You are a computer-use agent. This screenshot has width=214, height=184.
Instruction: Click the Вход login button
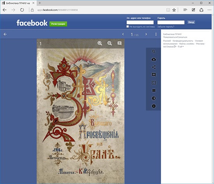coord(191,22)
